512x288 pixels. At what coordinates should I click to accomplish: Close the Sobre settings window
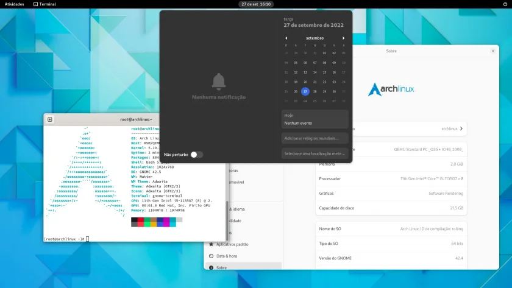[493, 51]
